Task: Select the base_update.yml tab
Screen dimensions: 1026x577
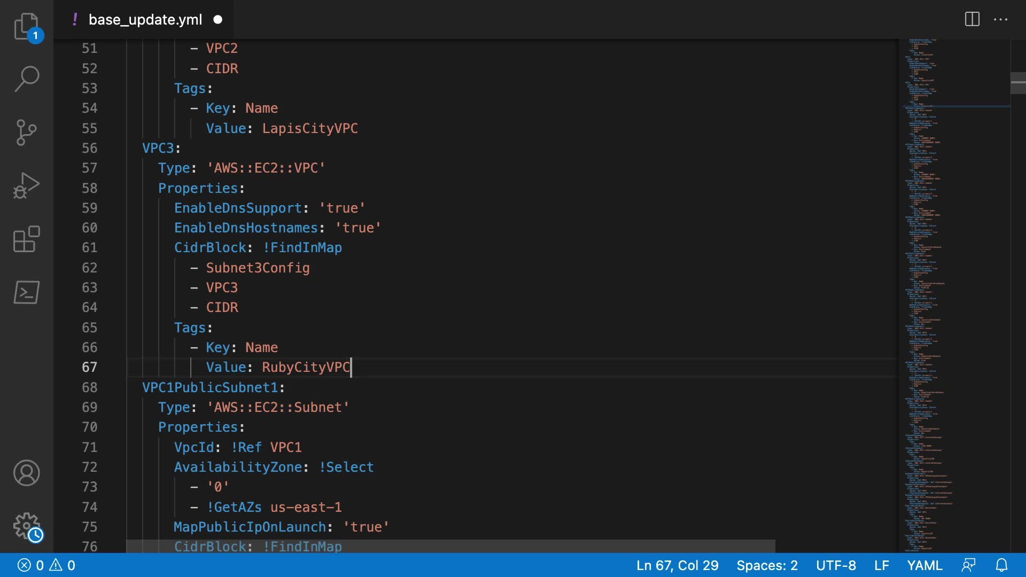Action: (x=145, y=20)
